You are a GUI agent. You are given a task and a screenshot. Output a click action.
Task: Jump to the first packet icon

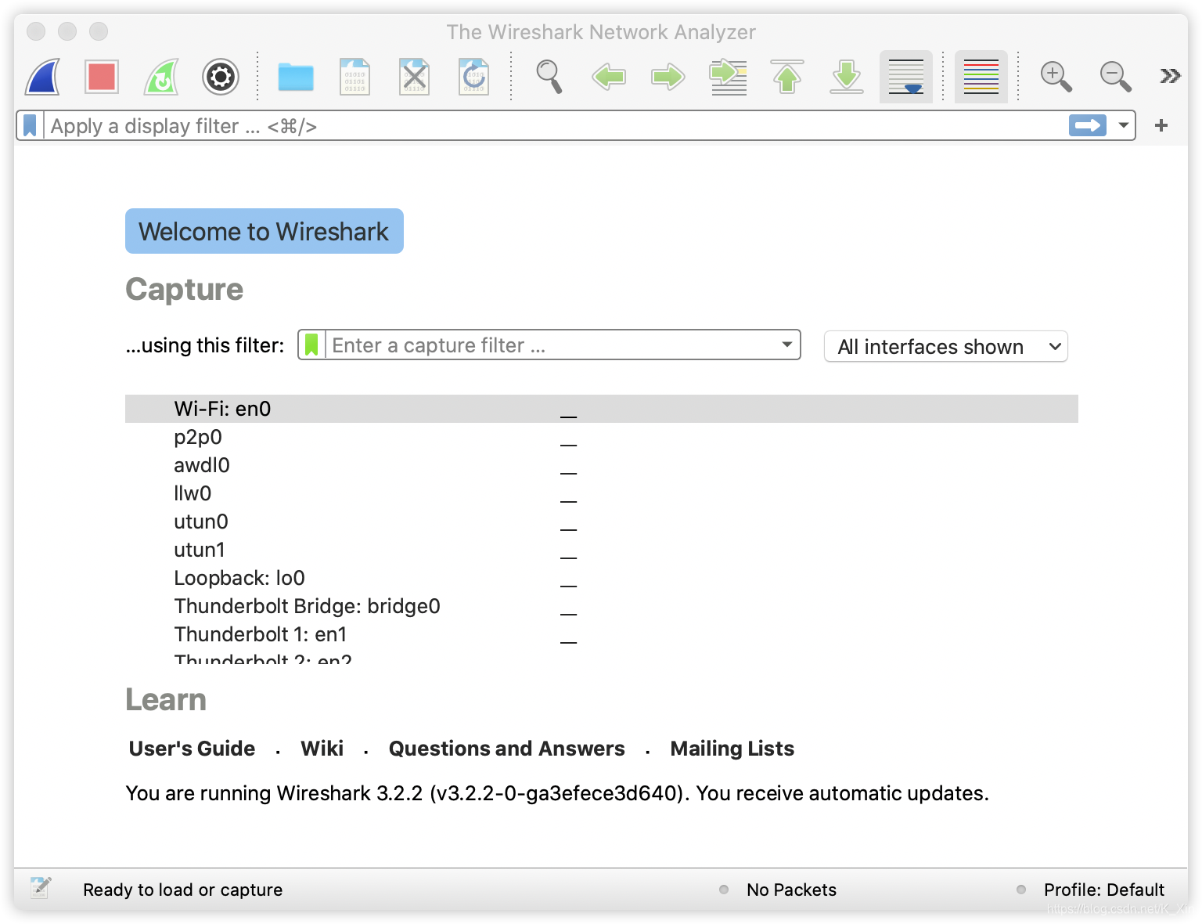click(x=787, y=77)
